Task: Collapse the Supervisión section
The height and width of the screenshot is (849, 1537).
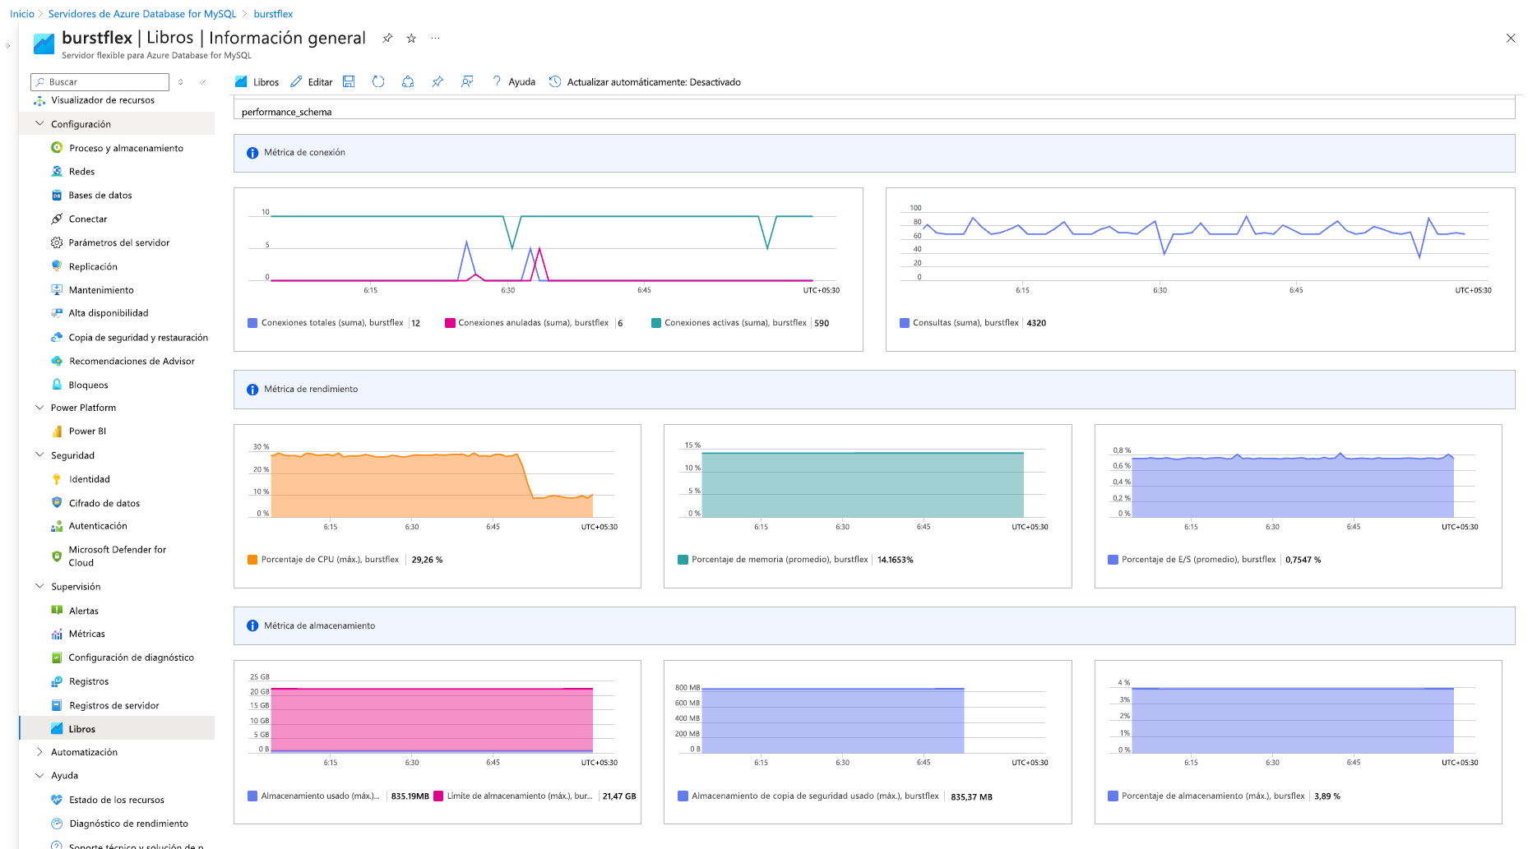Action: pyautogui.click(x=39, y=587)
